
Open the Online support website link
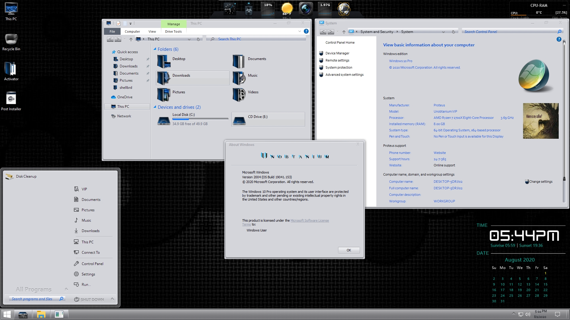point(444,165)
